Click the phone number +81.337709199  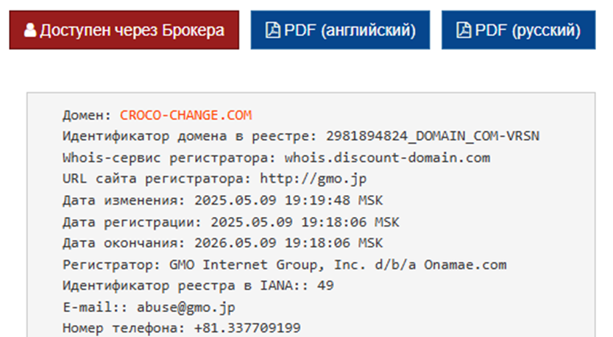click(247, 327)
